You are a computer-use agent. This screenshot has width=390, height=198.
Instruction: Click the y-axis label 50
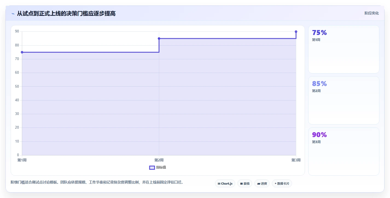[17, 87]
